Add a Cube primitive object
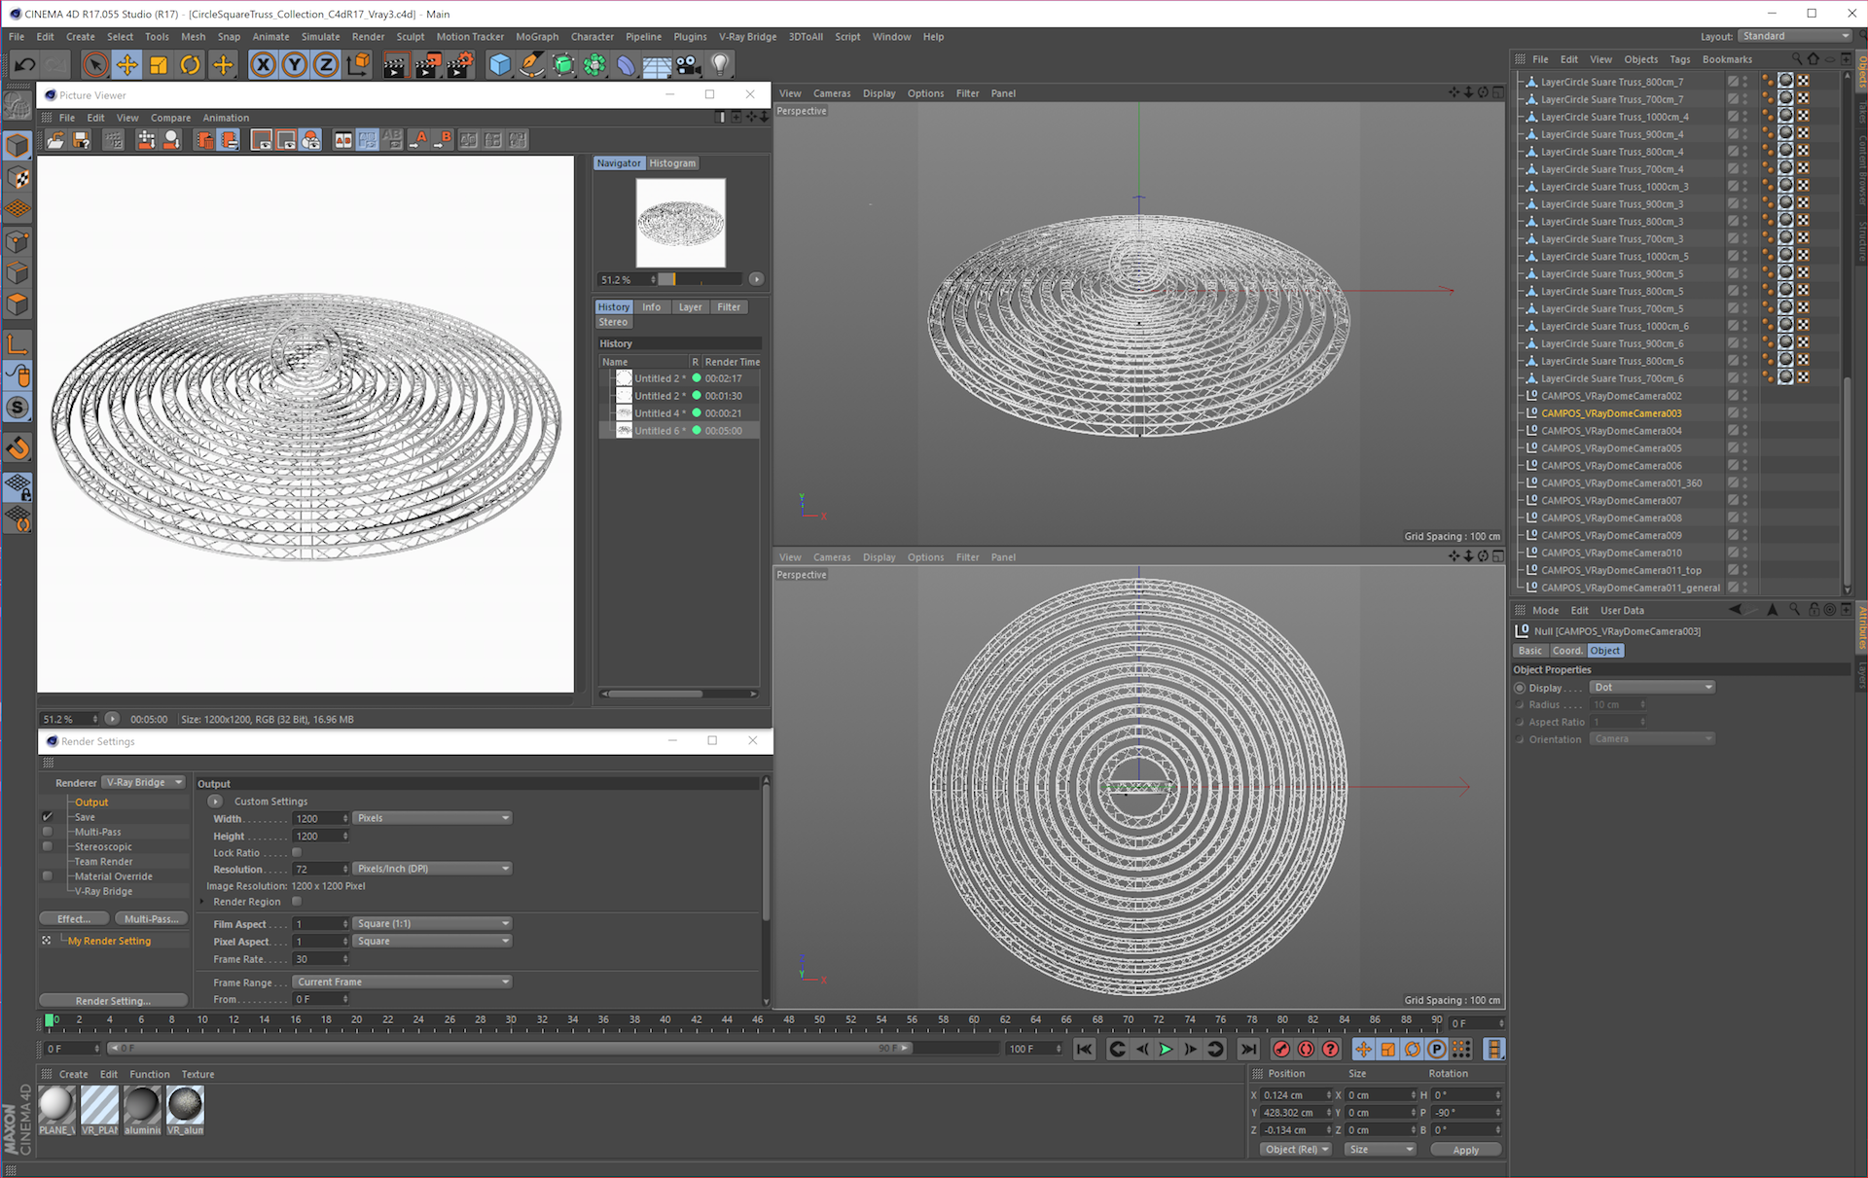The image size is (1868, 1178). [499, 65]
